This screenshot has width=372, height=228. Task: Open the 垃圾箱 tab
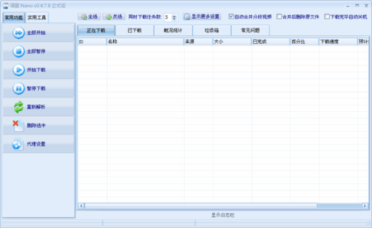click(x=211, y=30)
